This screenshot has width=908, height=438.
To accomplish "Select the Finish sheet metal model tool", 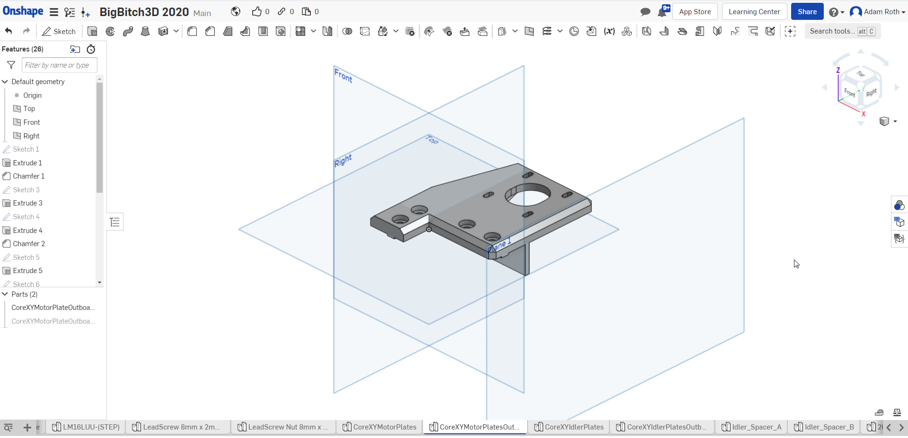I will click(x=770, y=31).
